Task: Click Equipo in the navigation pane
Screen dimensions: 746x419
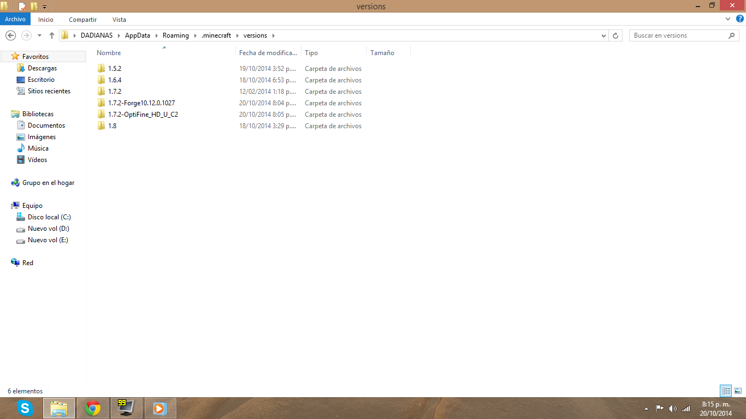Action: [32, 206]
